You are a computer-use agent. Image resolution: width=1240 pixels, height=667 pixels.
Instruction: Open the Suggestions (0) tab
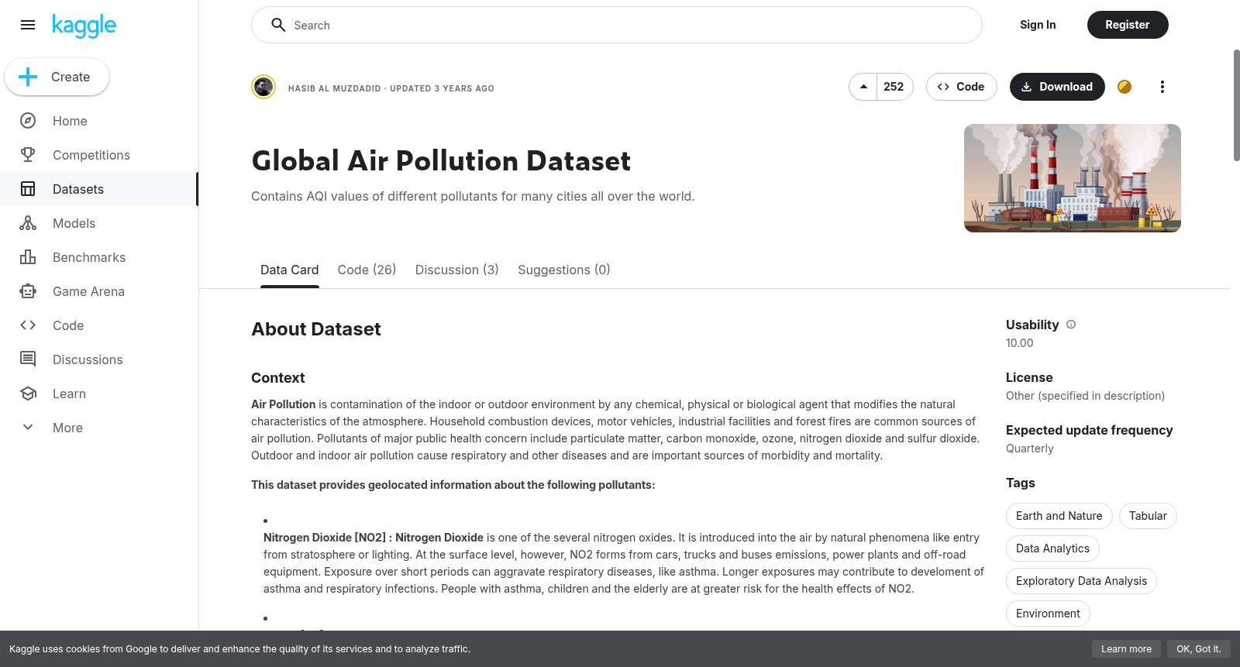click(x=563, y=270)
